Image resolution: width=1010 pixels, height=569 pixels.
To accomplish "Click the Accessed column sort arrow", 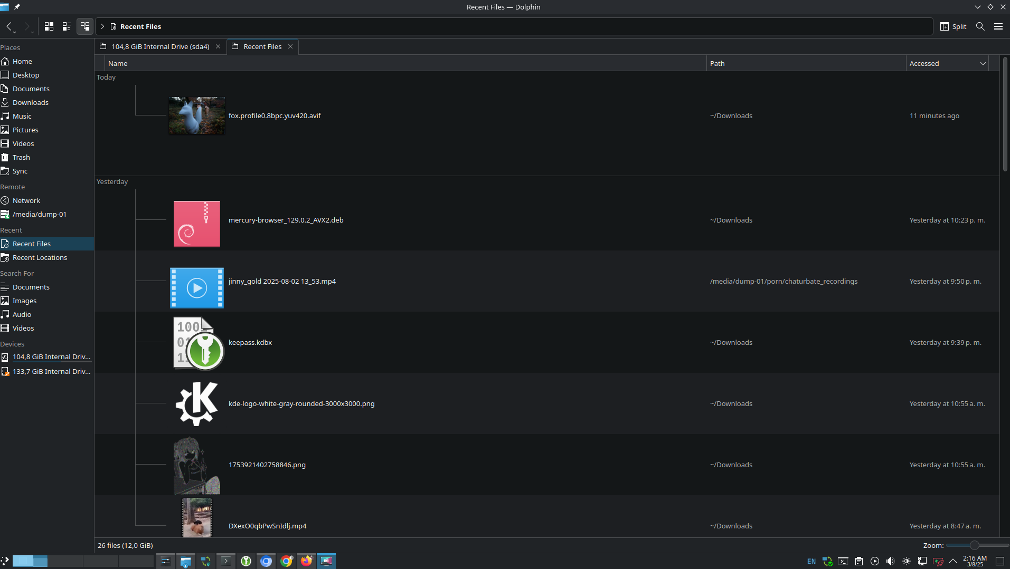I will point(983,64).
